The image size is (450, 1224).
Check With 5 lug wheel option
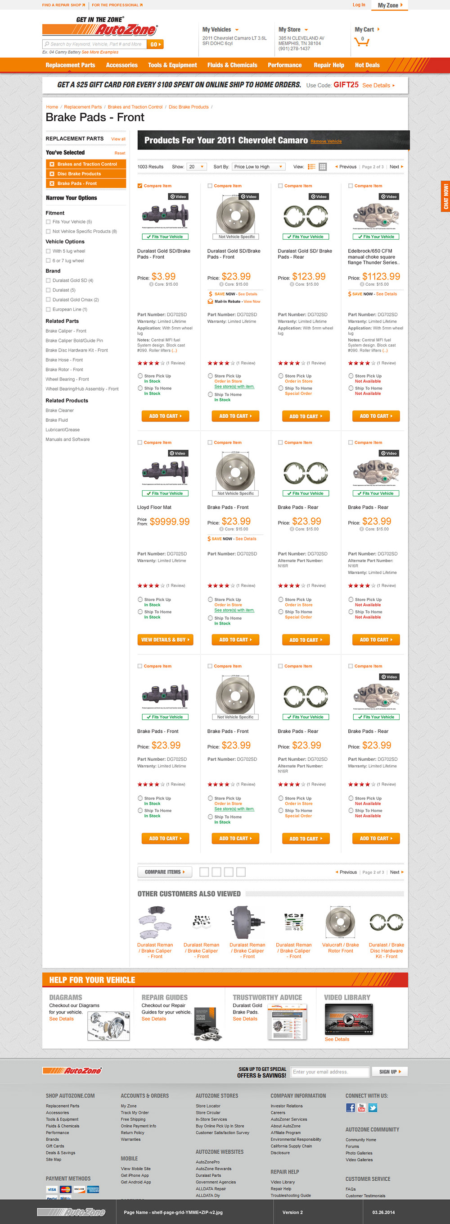(49, 251)
